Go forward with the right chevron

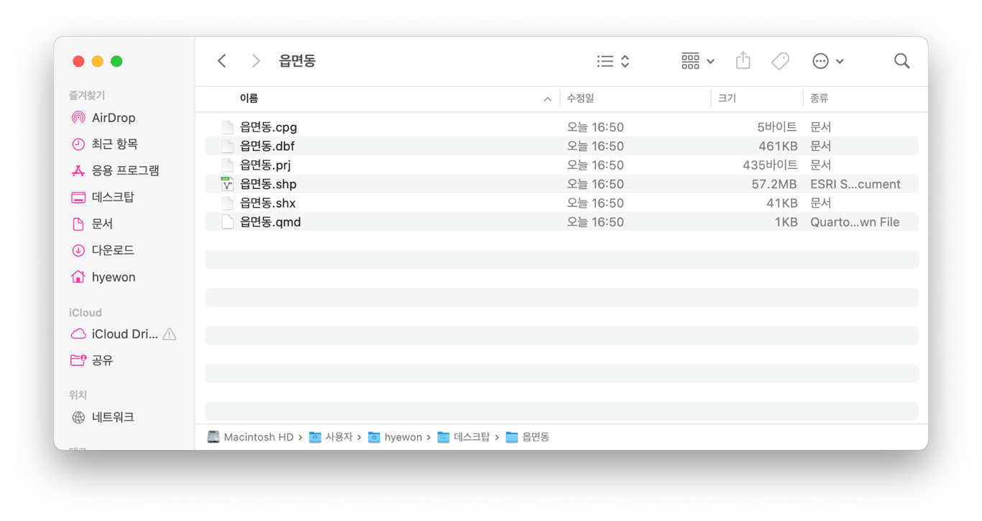255,61
